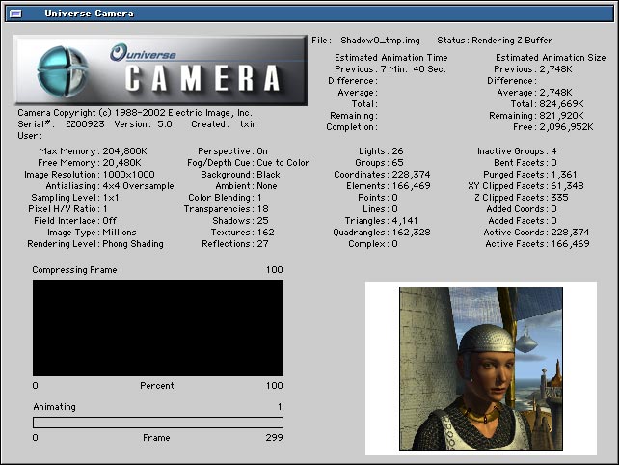Screen dimensions: 619x465
Task: Click the Z Clipped Facets value 335
Action: 560,197
